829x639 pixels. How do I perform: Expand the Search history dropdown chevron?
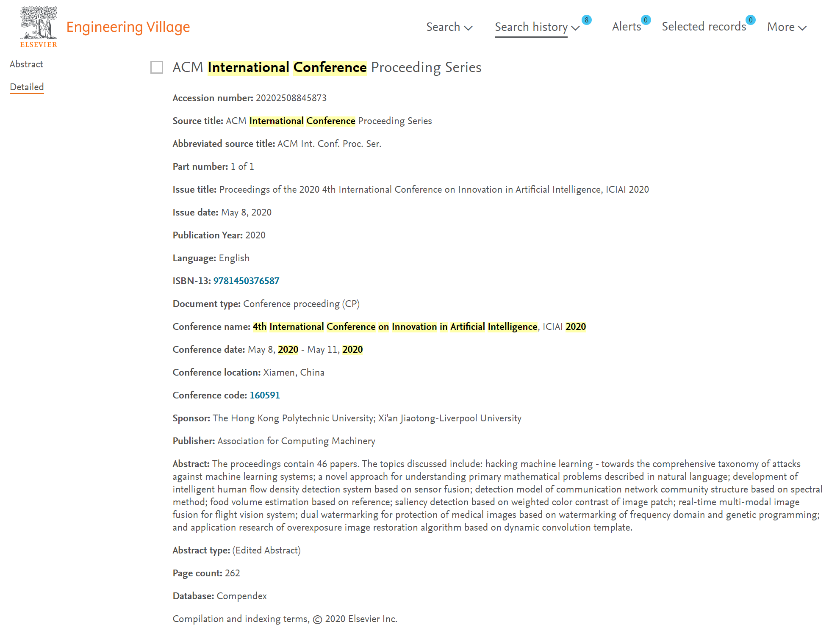click(x=575, y=28)
